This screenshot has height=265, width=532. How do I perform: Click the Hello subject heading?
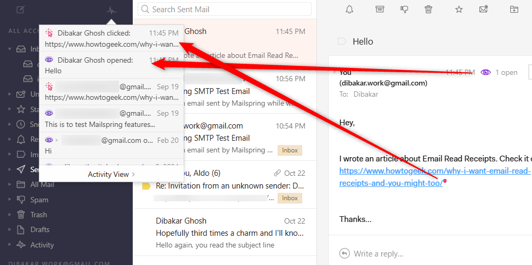click(363, 42)
